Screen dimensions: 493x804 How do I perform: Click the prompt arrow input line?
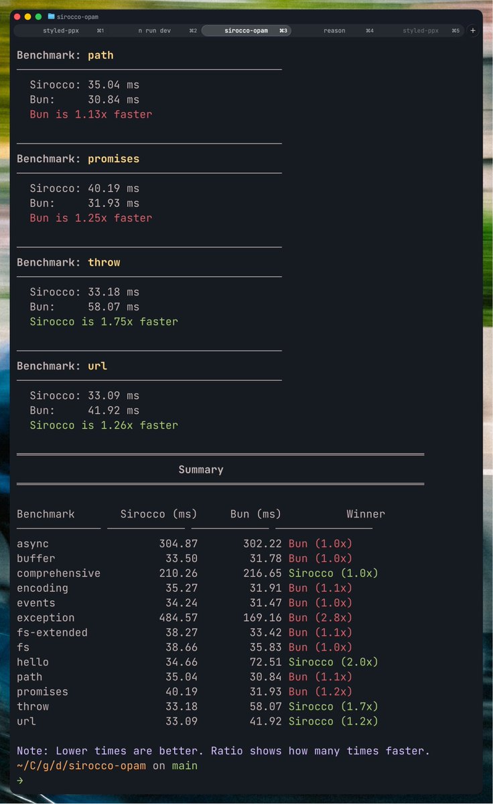20,781
